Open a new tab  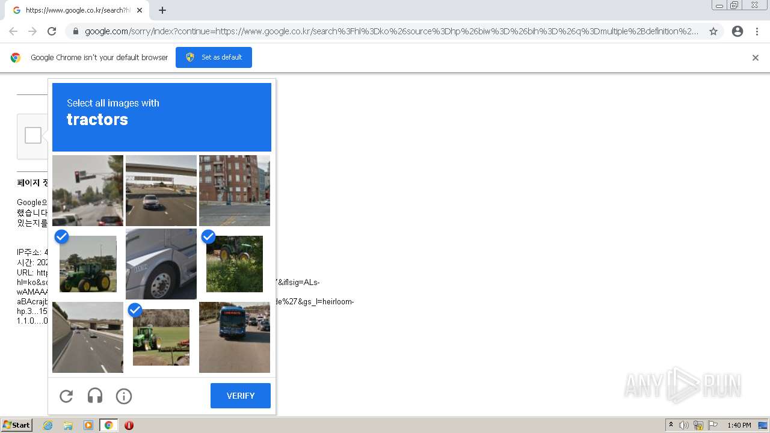[x=162, y=10]
